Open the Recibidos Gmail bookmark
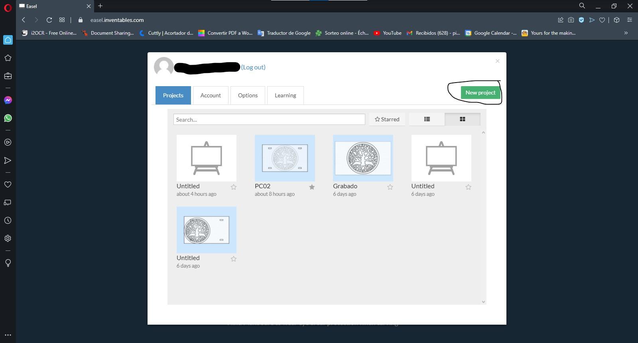 click(x=433, y=33)
